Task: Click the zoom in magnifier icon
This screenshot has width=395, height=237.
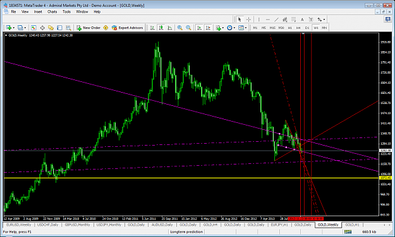Action: point(180,28)
